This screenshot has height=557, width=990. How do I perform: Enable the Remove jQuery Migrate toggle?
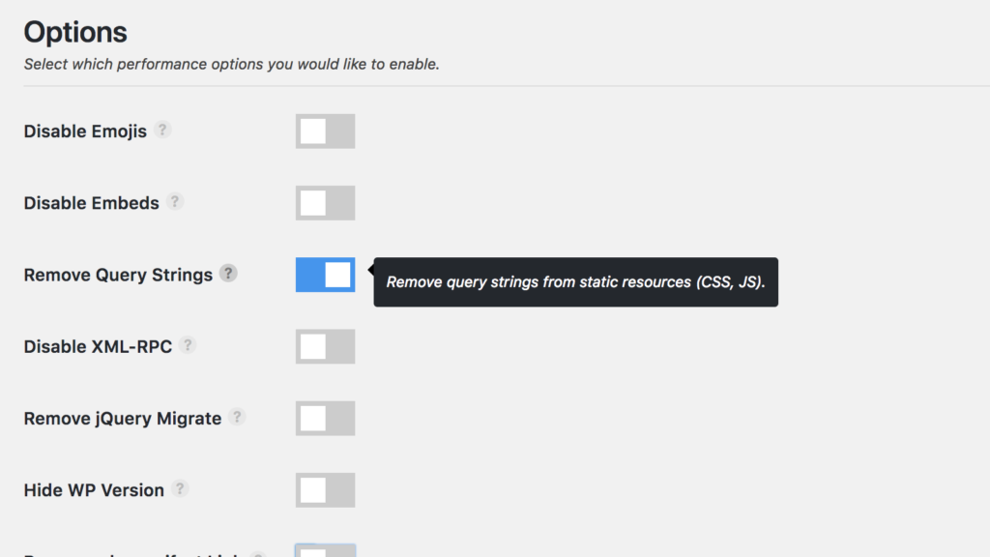[325, 419]
